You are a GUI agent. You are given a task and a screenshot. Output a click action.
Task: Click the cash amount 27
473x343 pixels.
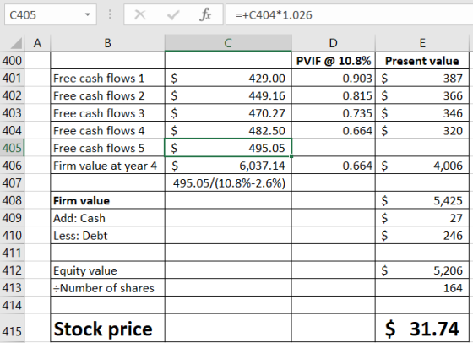coord(422,218)
